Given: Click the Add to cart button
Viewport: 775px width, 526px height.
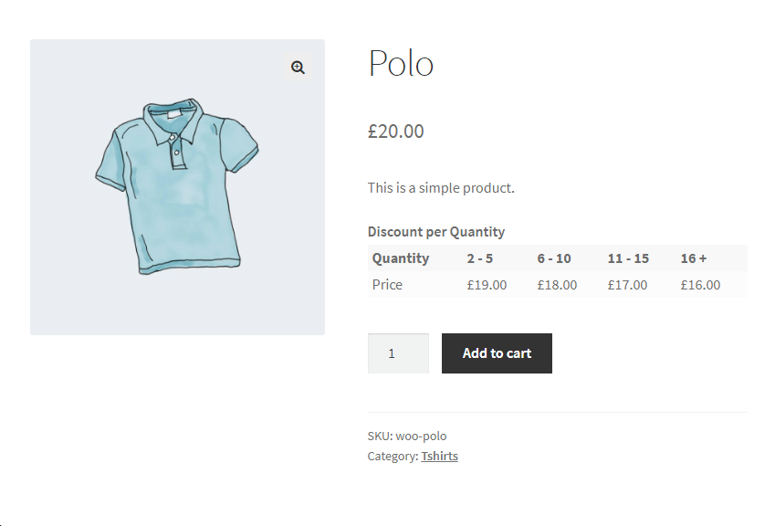Looking at the screenshot, I should click(497, 353).
